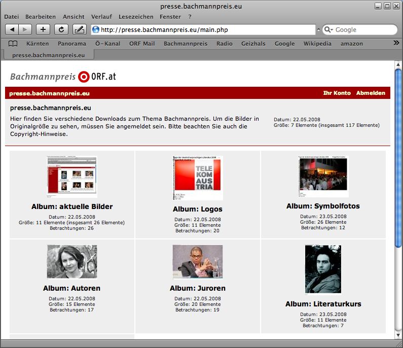
Task: Click text 'Größe: 26 Elemente'
Action: tap(323, 222)
